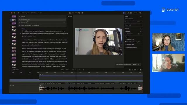Toggle the layout panel icon next to comments
The image size is (187, 105).
pos(131,13)
